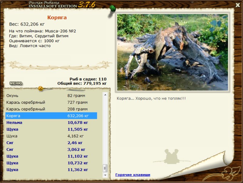This screenshot has width=243, height=183.
Task: Select the Щука 10,732 кг row
Action: tap(51, 163)
